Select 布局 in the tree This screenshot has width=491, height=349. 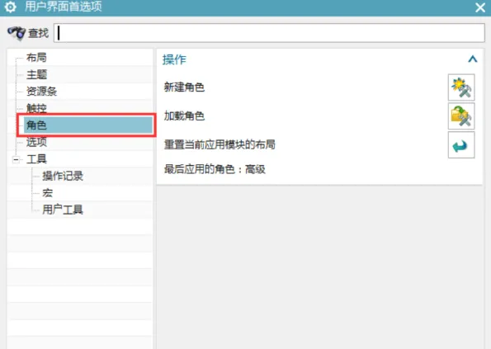[36, 58]
